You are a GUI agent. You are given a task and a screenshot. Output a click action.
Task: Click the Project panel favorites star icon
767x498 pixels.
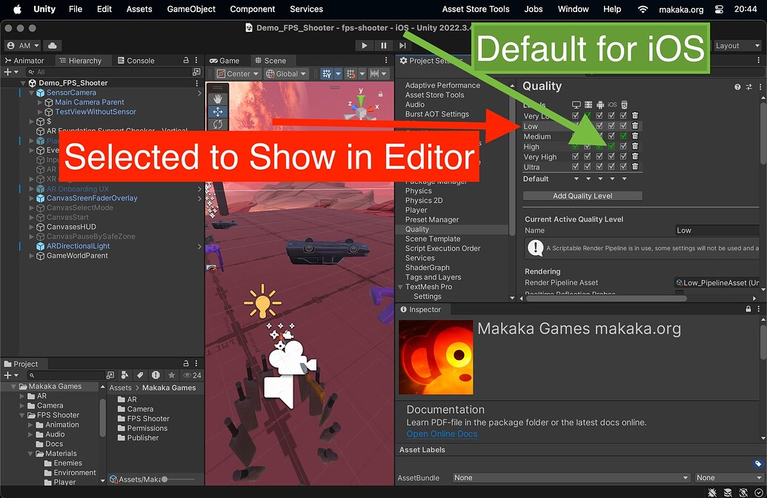point(171,375)
